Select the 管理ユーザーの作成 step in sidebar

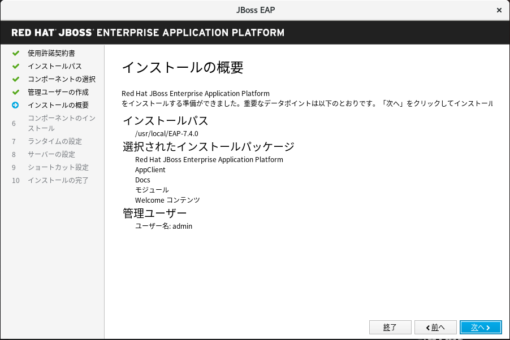(x=58, y=92)
